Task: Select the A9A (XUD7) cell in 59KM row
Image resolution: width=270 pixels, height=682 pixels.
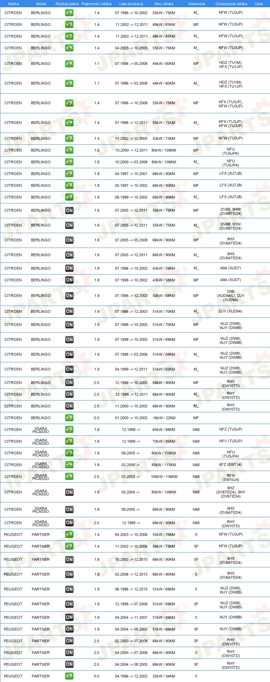Action: [x=231, y=268]
